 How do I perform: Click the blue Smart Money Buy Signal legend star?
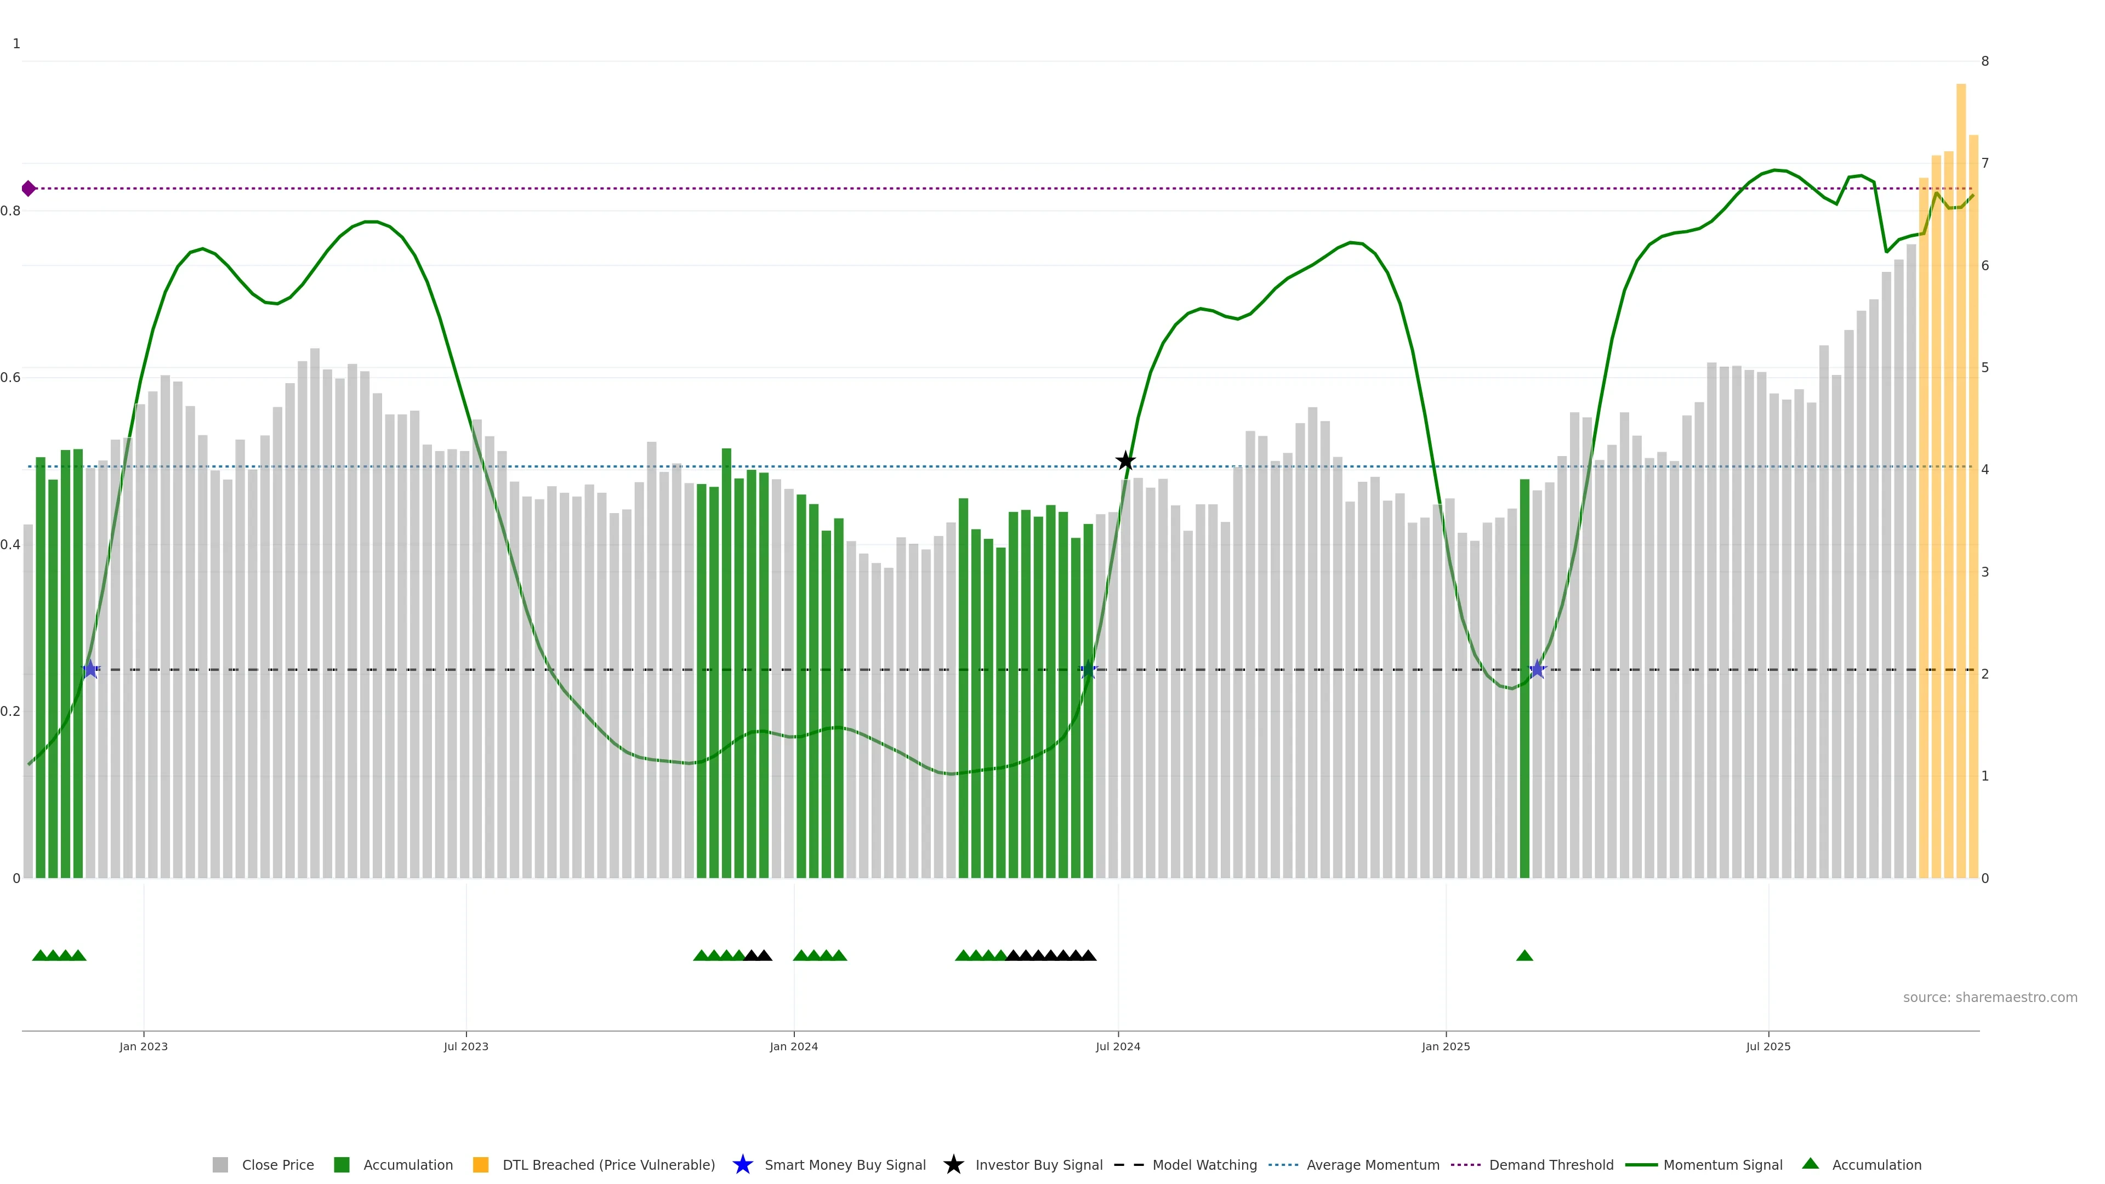coord(742,1164)
